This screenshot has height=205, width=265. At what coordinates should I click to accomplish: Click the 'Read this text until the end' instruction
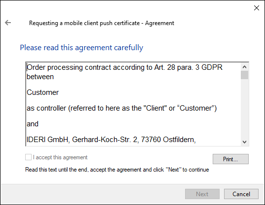(117, 170)
